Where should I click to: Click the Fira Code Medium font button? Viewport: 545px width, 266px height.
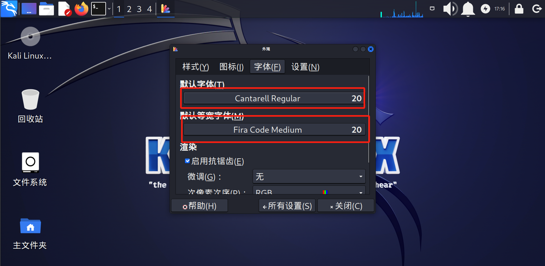pyautogui.click(x=275, y=130)
